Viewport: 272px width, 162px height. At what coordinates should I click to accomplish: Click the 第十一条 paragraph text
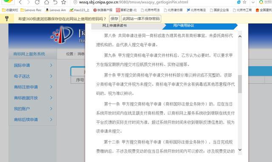point(165,118)
